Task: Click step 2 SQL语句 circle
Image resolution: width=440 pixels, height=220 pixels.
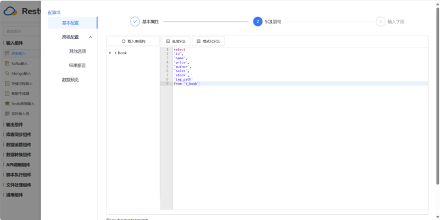Action: click(x=258, y=22)
